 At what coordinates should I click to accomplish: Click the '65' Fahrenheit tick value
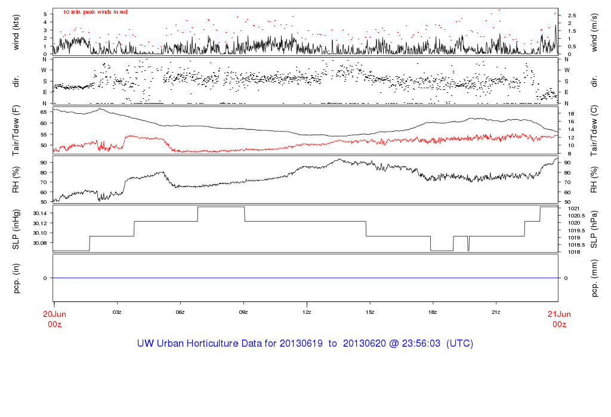(44, 112)
